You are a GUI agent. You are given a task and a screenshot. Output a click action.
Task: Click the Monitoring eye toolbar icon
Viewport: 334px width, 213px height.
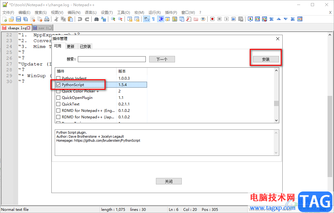coord(203,19)
